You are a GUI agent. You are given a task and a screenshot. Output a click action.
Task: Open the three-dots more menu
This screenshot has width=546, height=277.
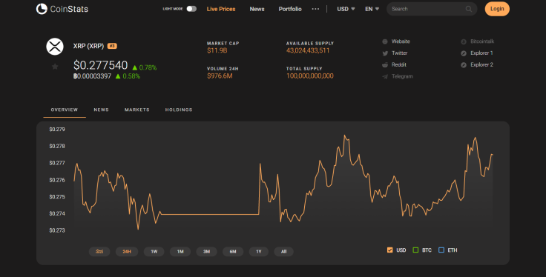pos(315,9)
